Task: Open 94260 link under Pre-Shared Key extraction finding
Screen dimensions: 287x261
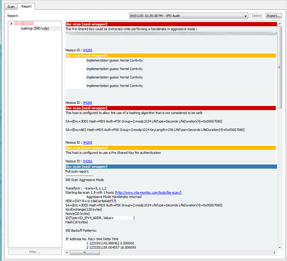Action: tap(88, 50)
